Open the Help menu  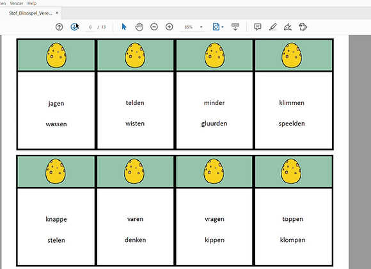coord(32,3)
